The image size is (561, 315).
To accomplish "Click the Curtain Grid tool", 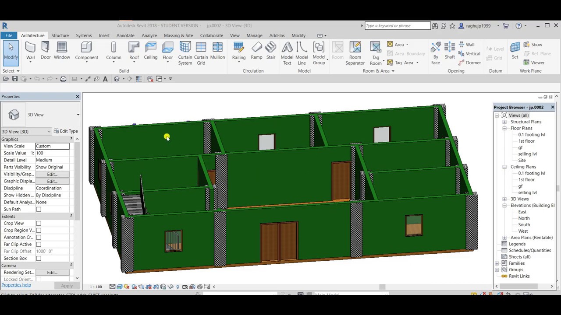I will pyautogui.click(x=201, y=54).
